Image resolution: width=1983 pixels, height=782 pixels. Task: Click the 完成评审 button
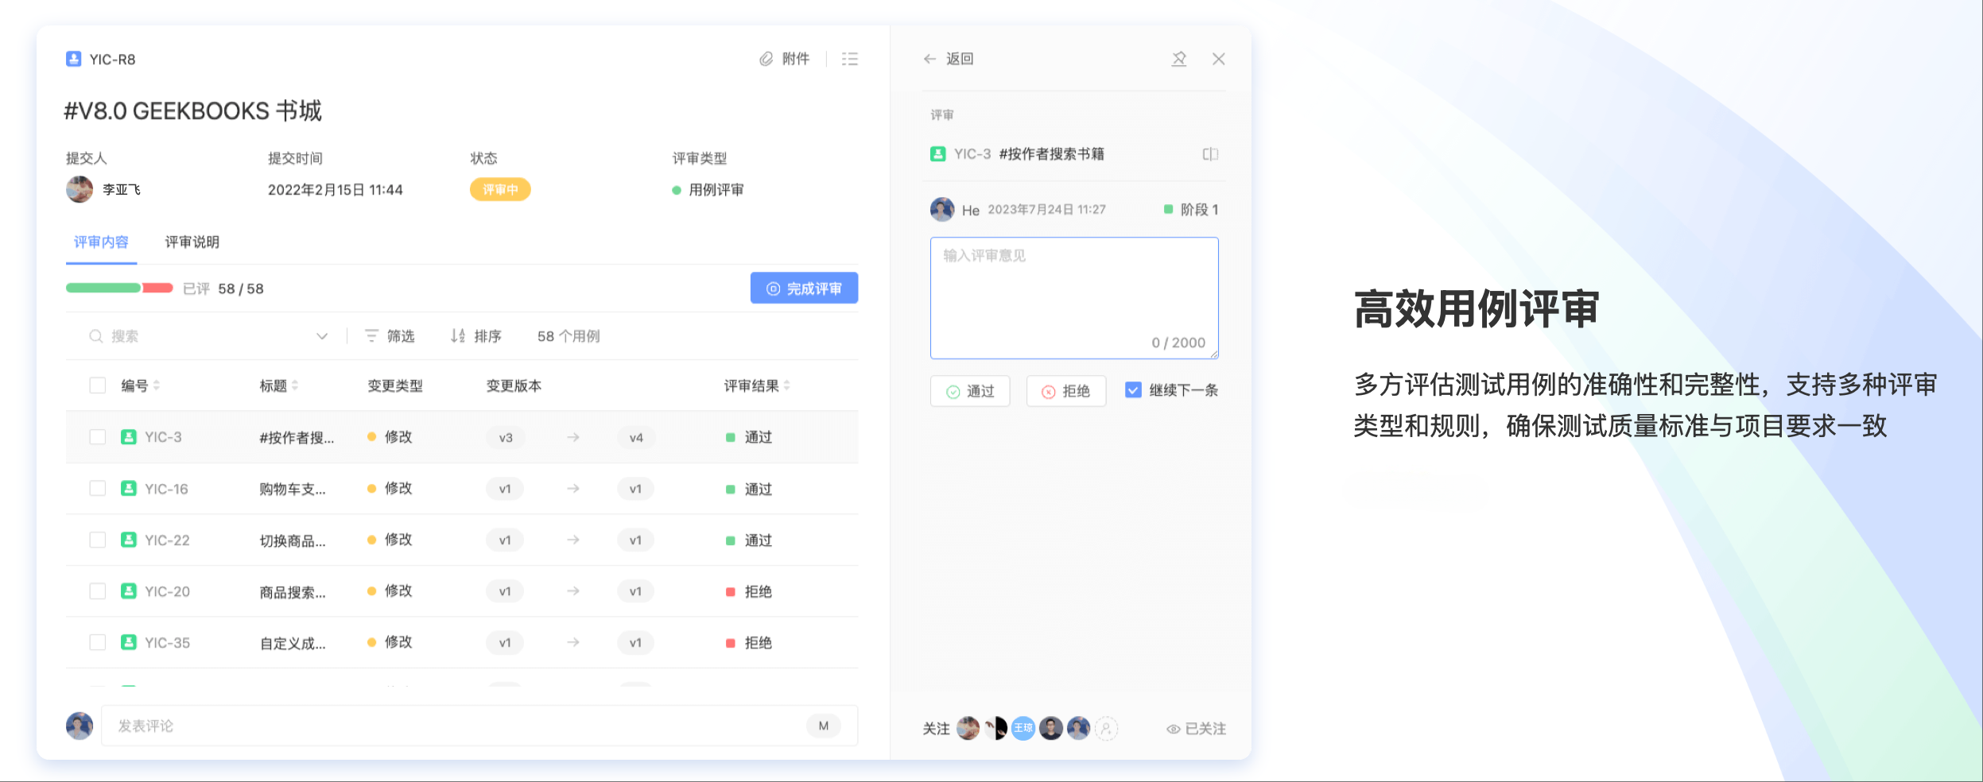[x=804, y=288]
